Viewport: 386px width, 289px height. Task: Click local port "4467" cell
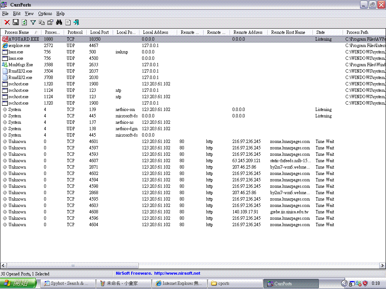coord(93,46)
